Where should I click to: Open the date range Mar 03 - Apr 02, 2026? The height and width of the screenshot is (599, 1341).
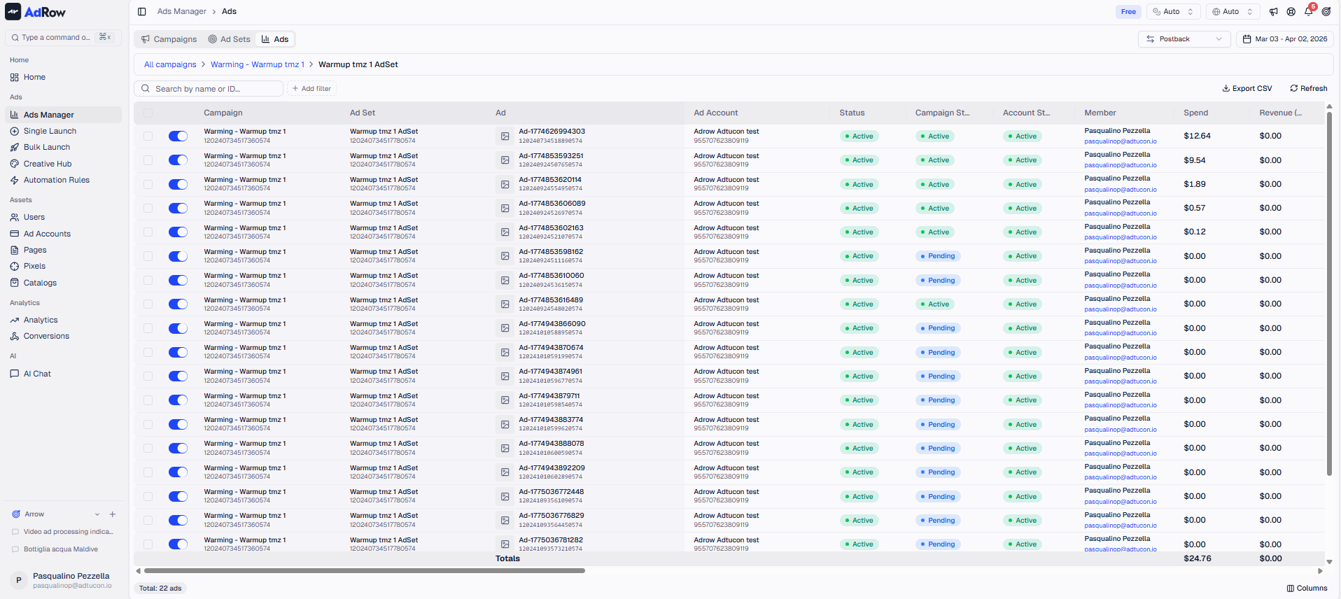[x=1285, y=39]
